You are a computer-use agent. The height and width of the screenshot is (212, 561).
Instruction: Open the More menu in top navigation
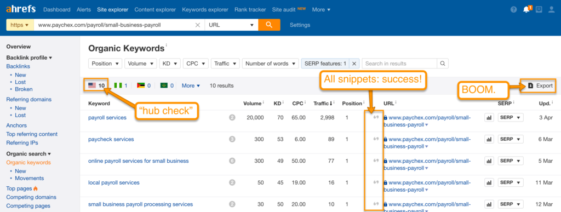321,10
